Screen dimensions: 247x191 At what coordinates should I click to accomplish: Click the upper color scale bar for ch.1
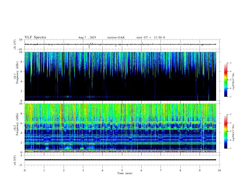click(225, 80)
